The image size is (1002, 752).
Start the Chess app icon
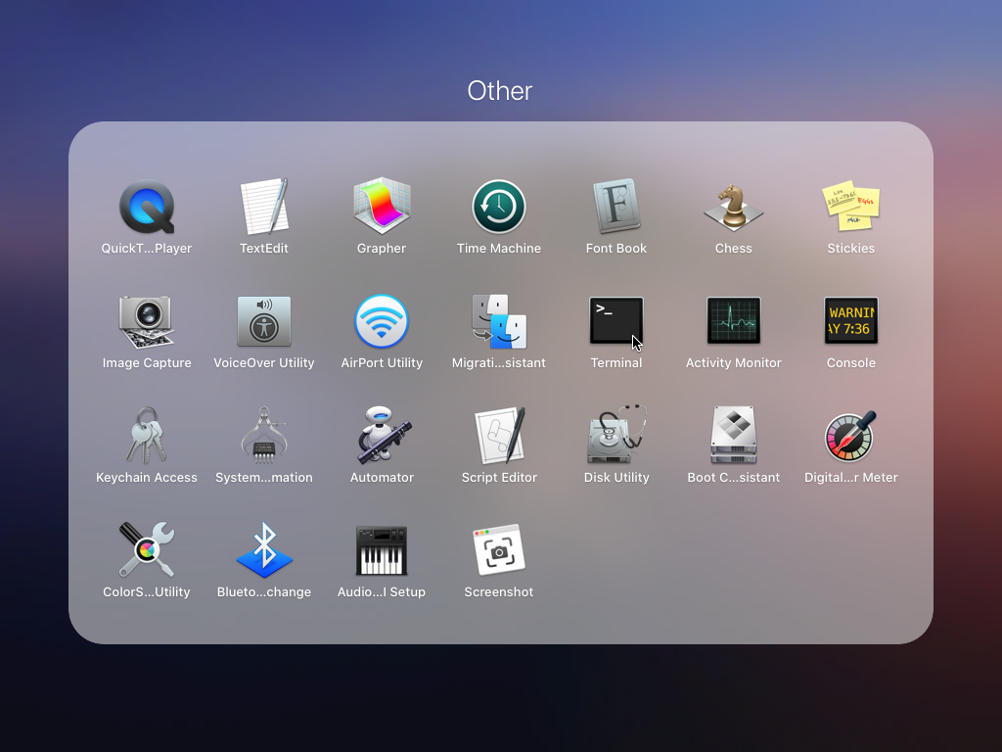tap(734, 208)
